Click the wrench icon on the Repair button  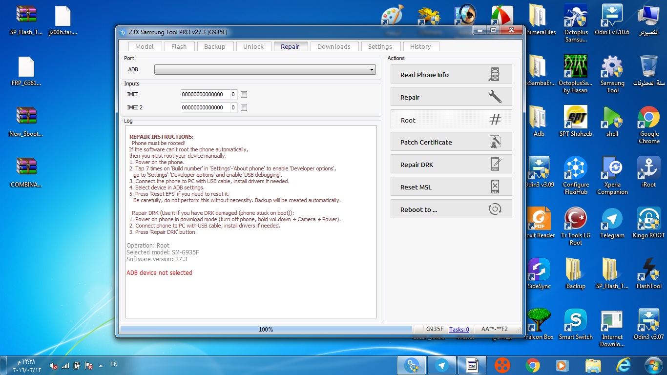coord(495,97)
